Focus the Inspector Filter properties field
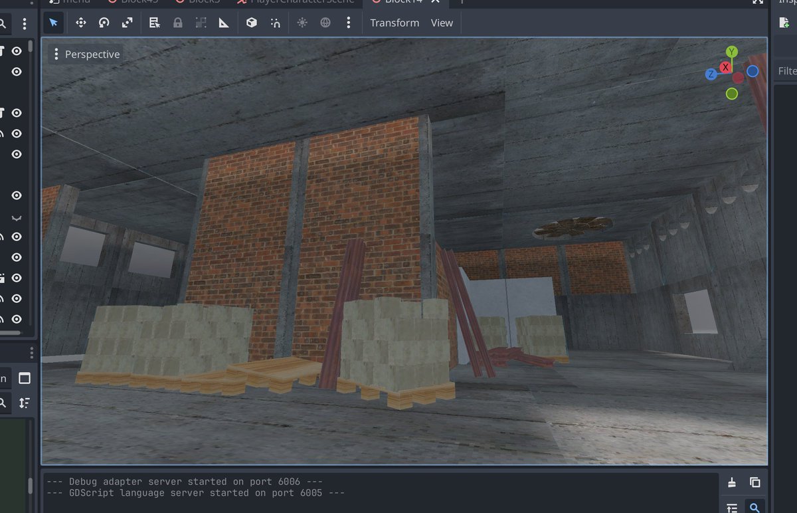 [786, 71]
